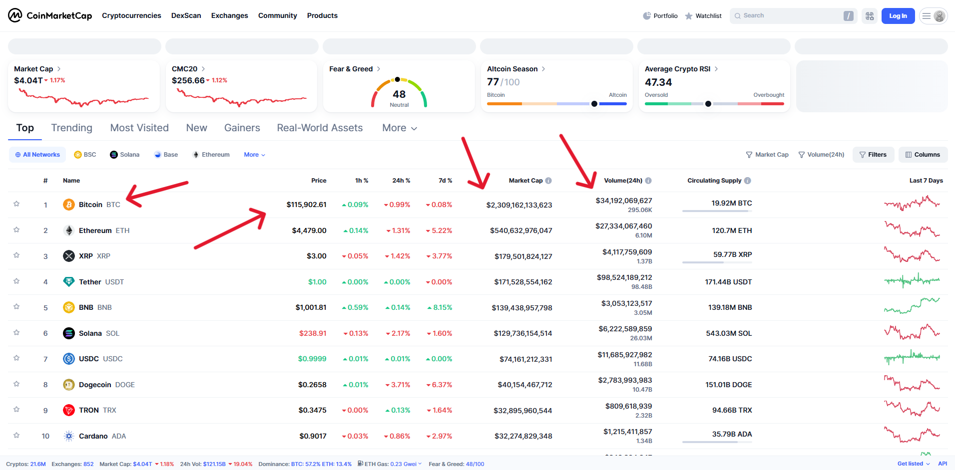Click the CoinMarketCap logo icon
The image size is (955, 470).
(15, 15)
